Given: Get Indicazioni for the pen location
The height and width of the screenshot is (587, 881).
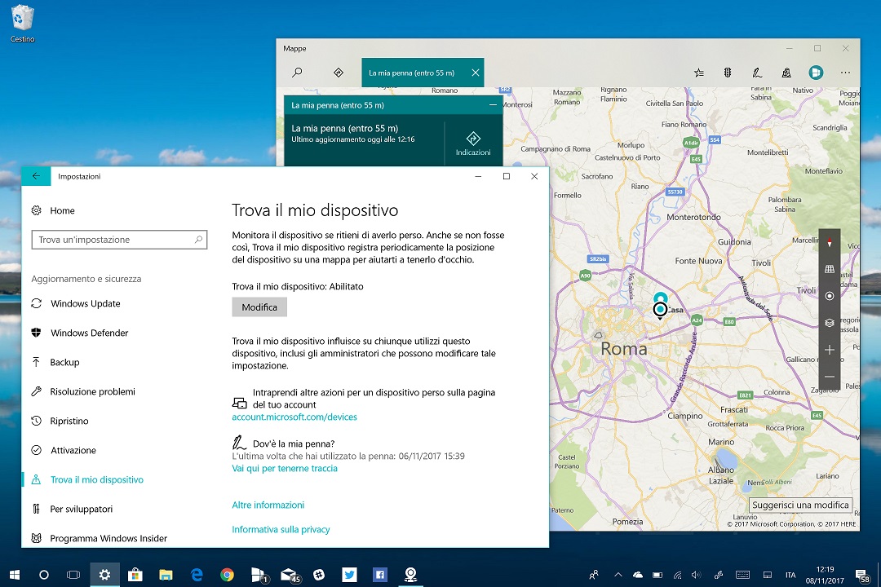Looking at the screenshot, I should pyautogui.click(x=473, y=143).
